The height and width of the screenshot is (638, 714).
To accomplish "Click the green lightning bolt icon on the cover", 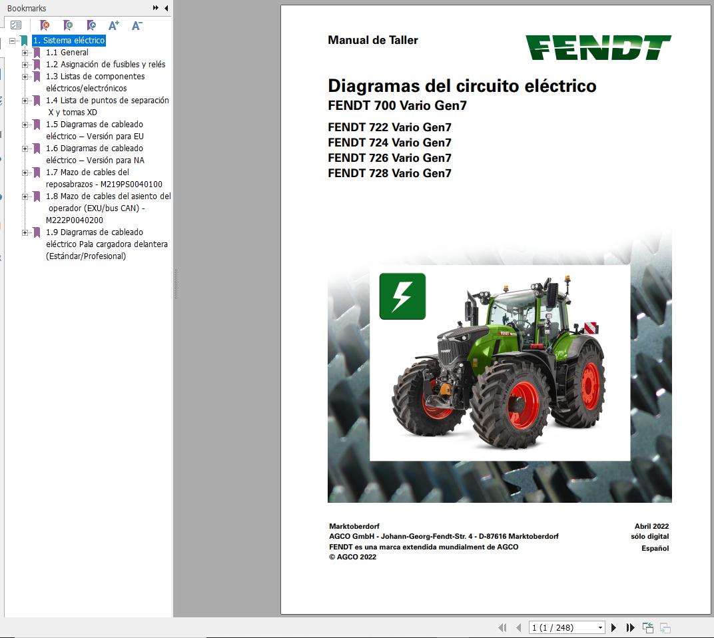I will (402, 296).
